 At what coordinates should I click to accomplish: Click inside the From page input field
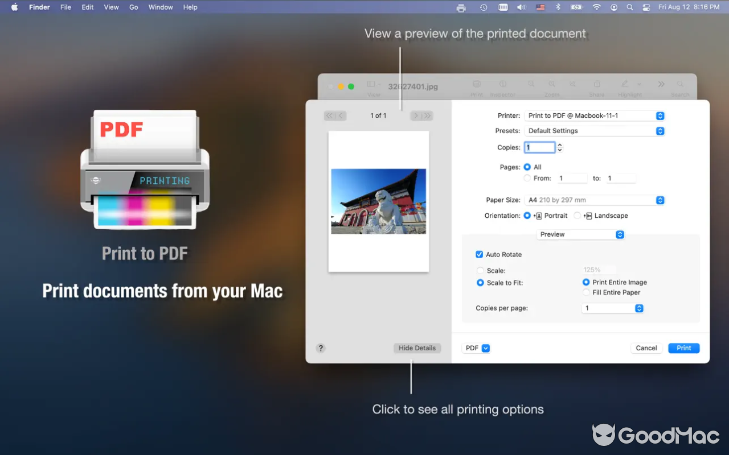tap(572, 178)
